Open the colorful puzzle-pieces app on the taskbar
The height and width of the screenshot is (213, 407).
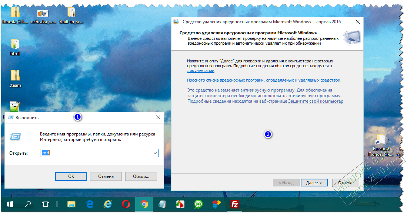click(x=217, y=204)
